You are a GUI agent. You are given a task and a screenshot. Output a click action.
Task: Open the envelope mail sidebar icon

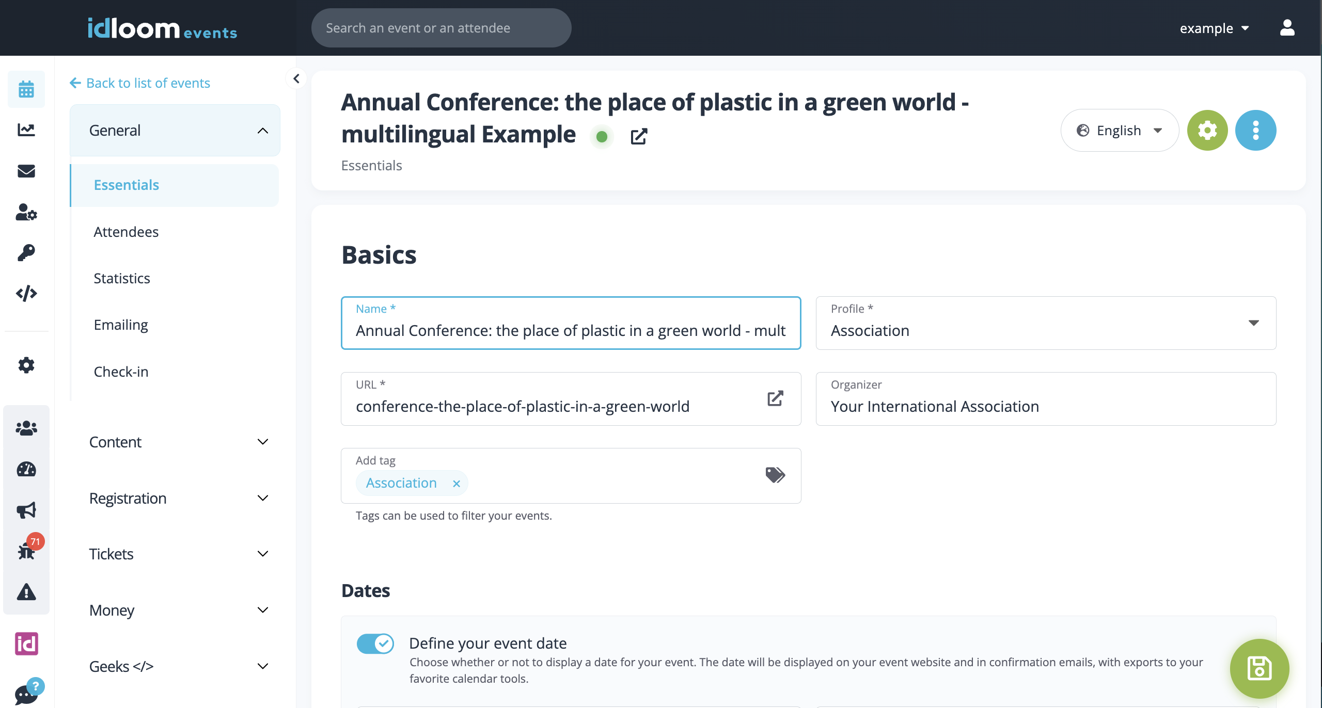pyautogui.click(x=26, y=171)
